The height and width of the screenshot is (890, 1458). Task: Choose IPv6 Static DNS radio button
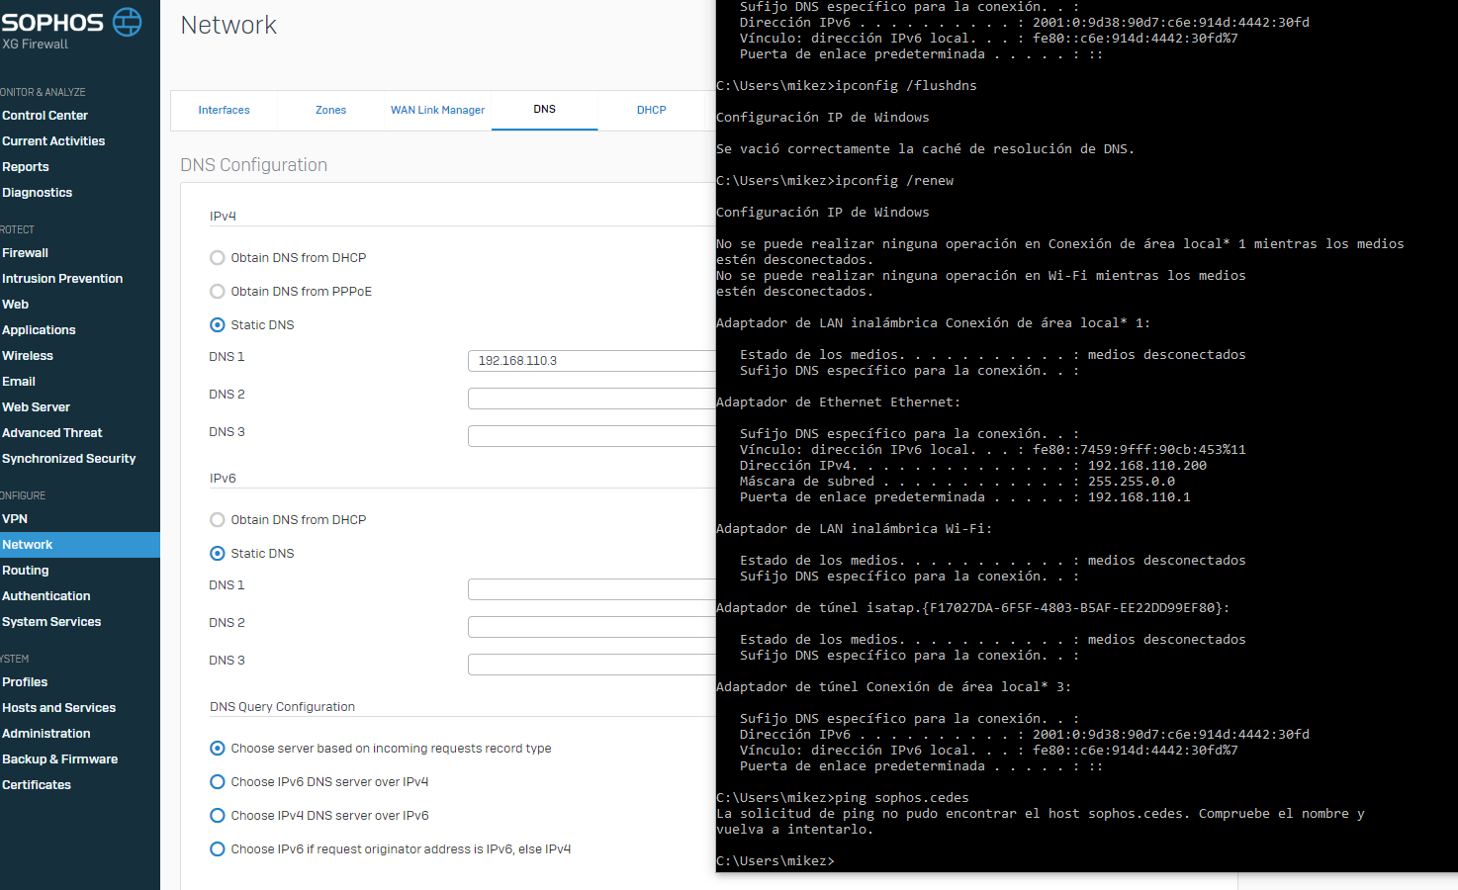tap(218, 554)
